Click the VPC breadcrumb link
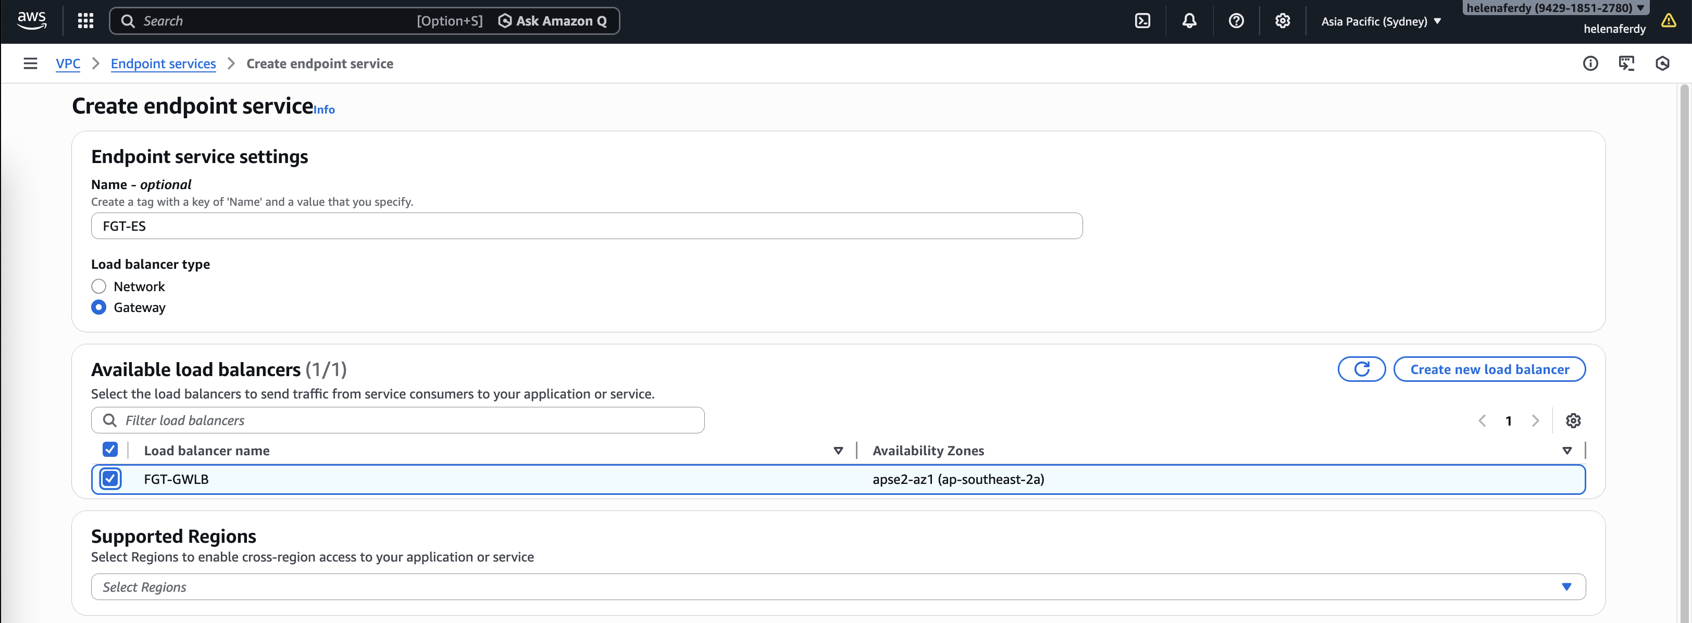1692x623 pixels. pyautogui.click(x=68, y=64)
